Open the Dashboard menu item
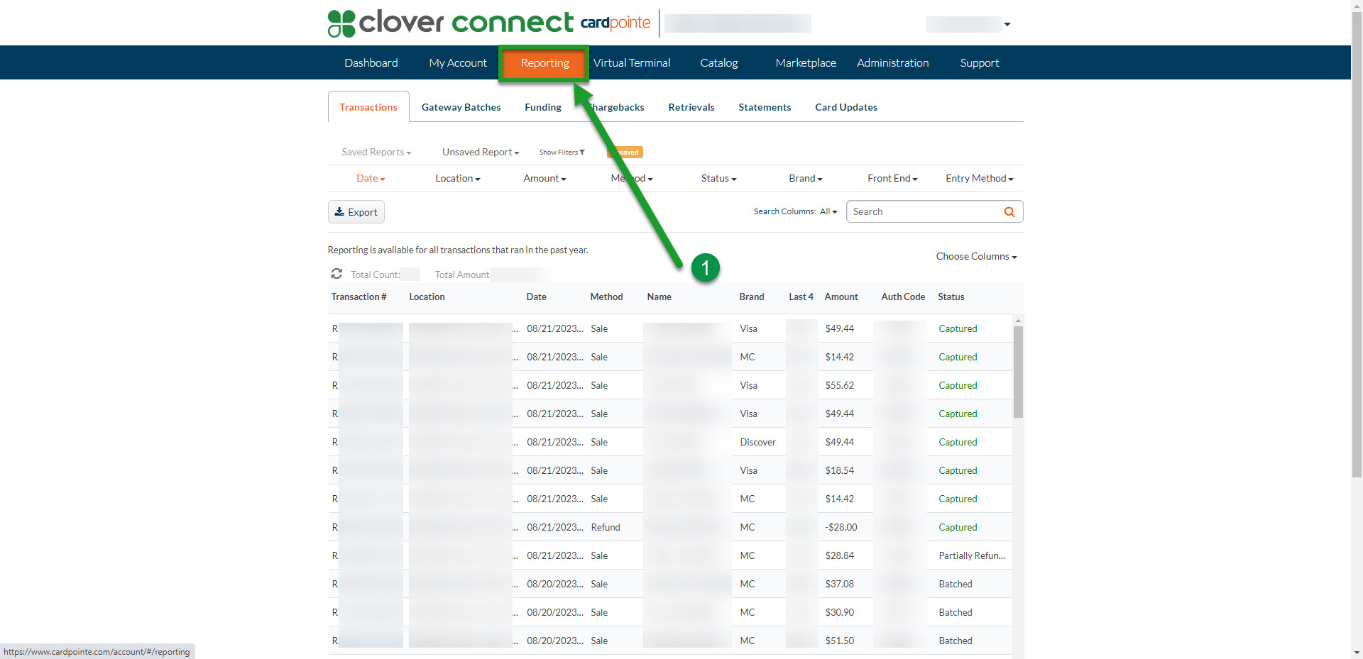Viewport: 1363px width, 659px height. point(371,63)
